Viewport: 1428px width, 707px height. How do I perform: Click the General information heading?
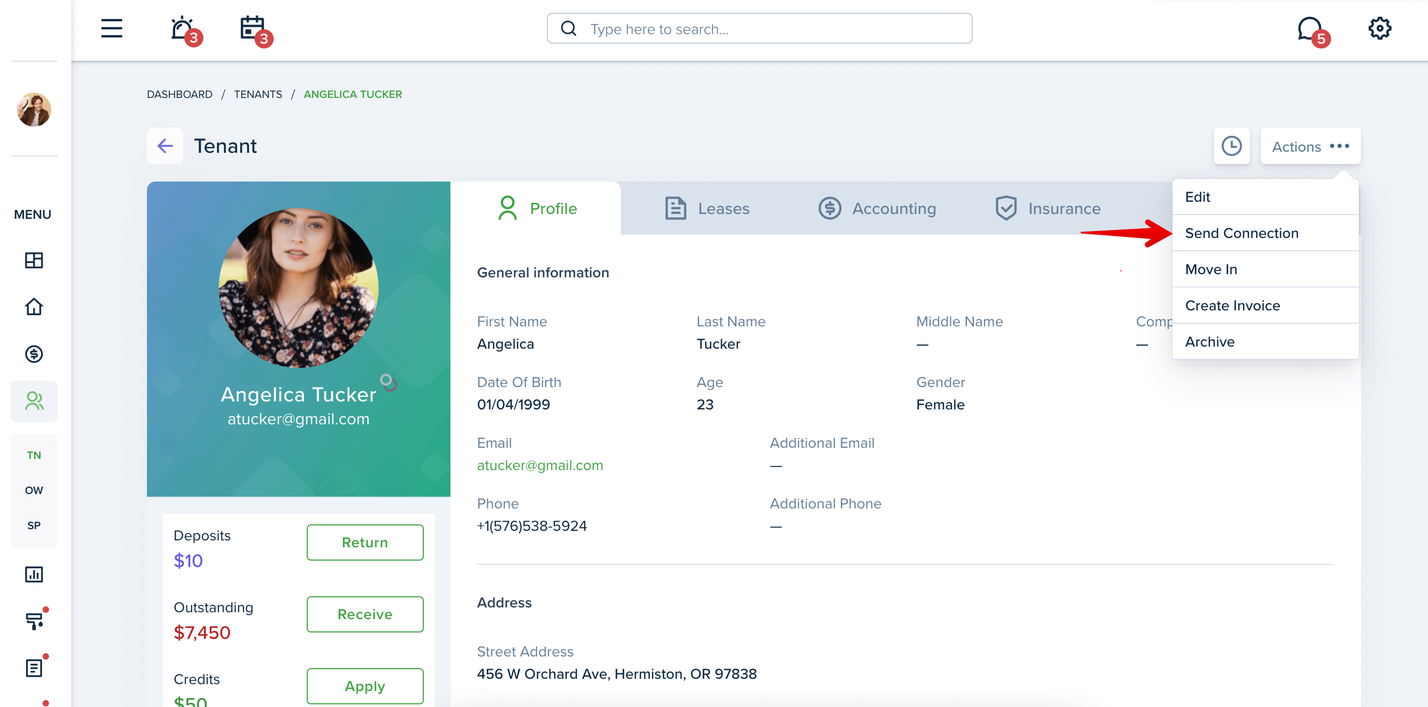pyautogui.click(x=543, y=272)
